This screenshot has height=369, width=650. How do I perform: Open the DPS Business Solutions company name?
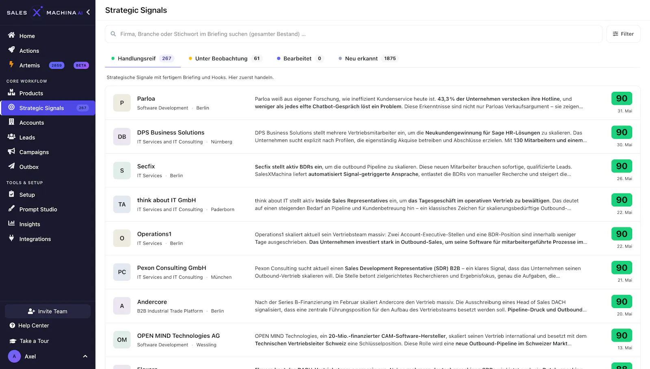pos(171,132)
